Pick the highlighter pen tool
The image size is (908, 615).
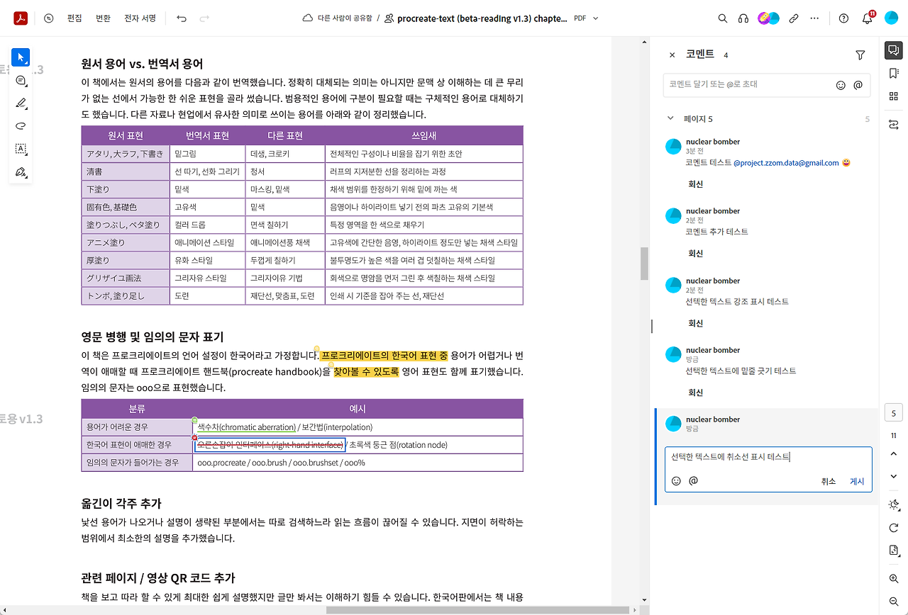(x=21, y=103)
